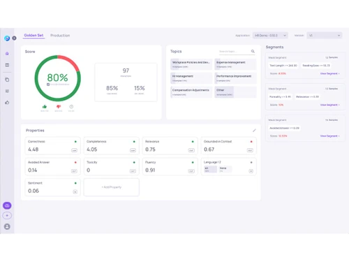This screenshot has height=262, width=349.
Task: Open the Grounded in Context property card
Action: pos(229,146)
